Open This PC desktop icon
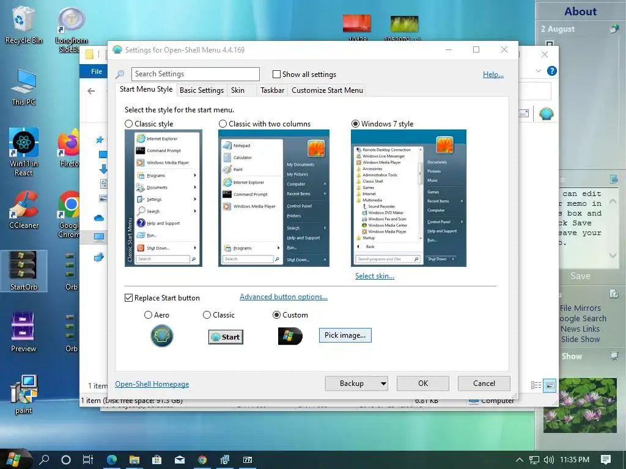The height and width of the screenshot is (469, 626). tap(23, 87)
